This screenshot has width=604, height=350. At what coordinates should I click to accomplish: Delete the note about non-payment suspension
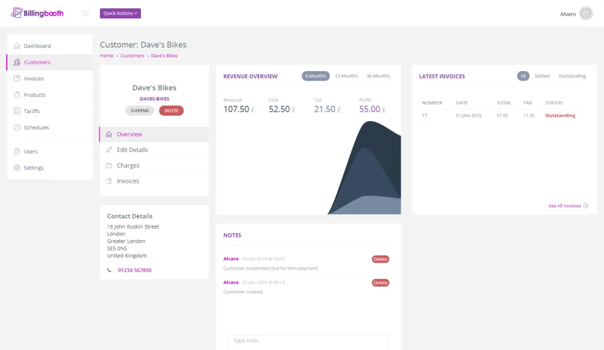click(380, 260)
